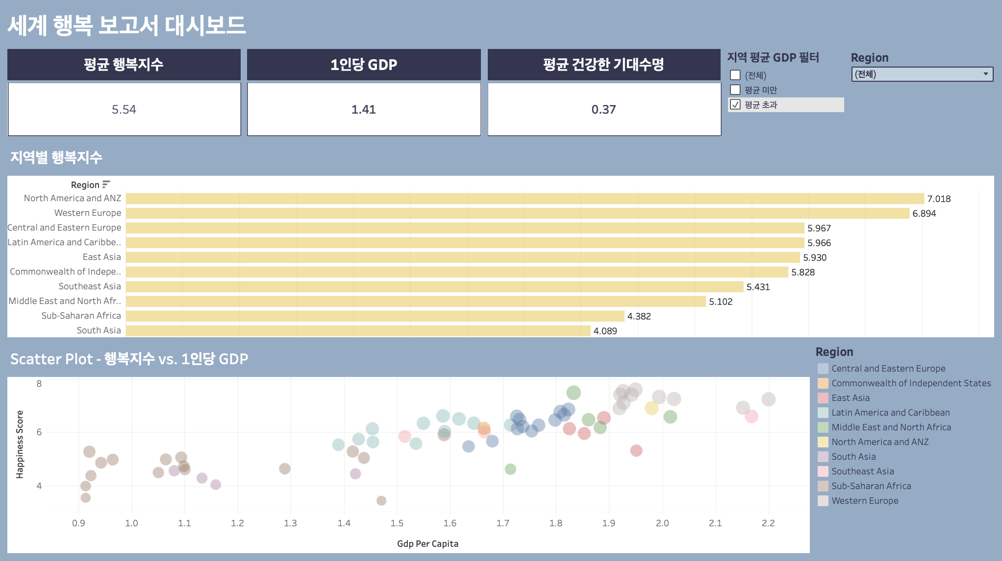The width and height of the screenshot is (1002, 561).
Task: Select the North America and ANZ bar
Action: 525,198
